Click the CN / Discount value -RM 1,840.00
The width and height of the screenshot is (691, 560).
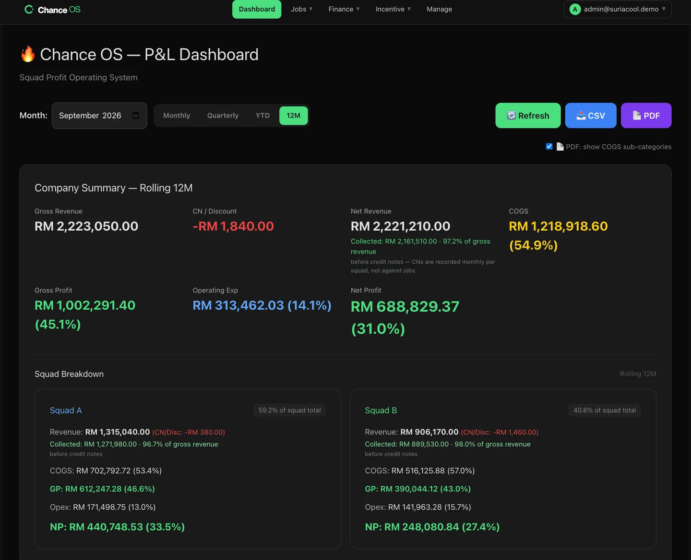(233, 226)
